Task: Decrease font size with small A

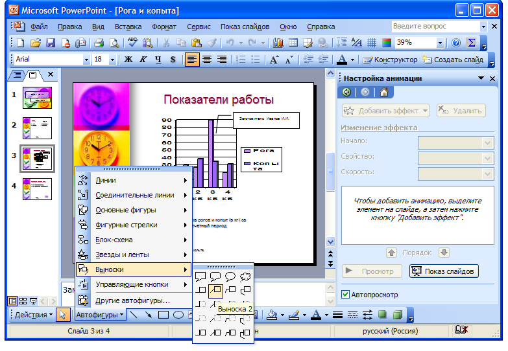Action: [x=289, y=60]
